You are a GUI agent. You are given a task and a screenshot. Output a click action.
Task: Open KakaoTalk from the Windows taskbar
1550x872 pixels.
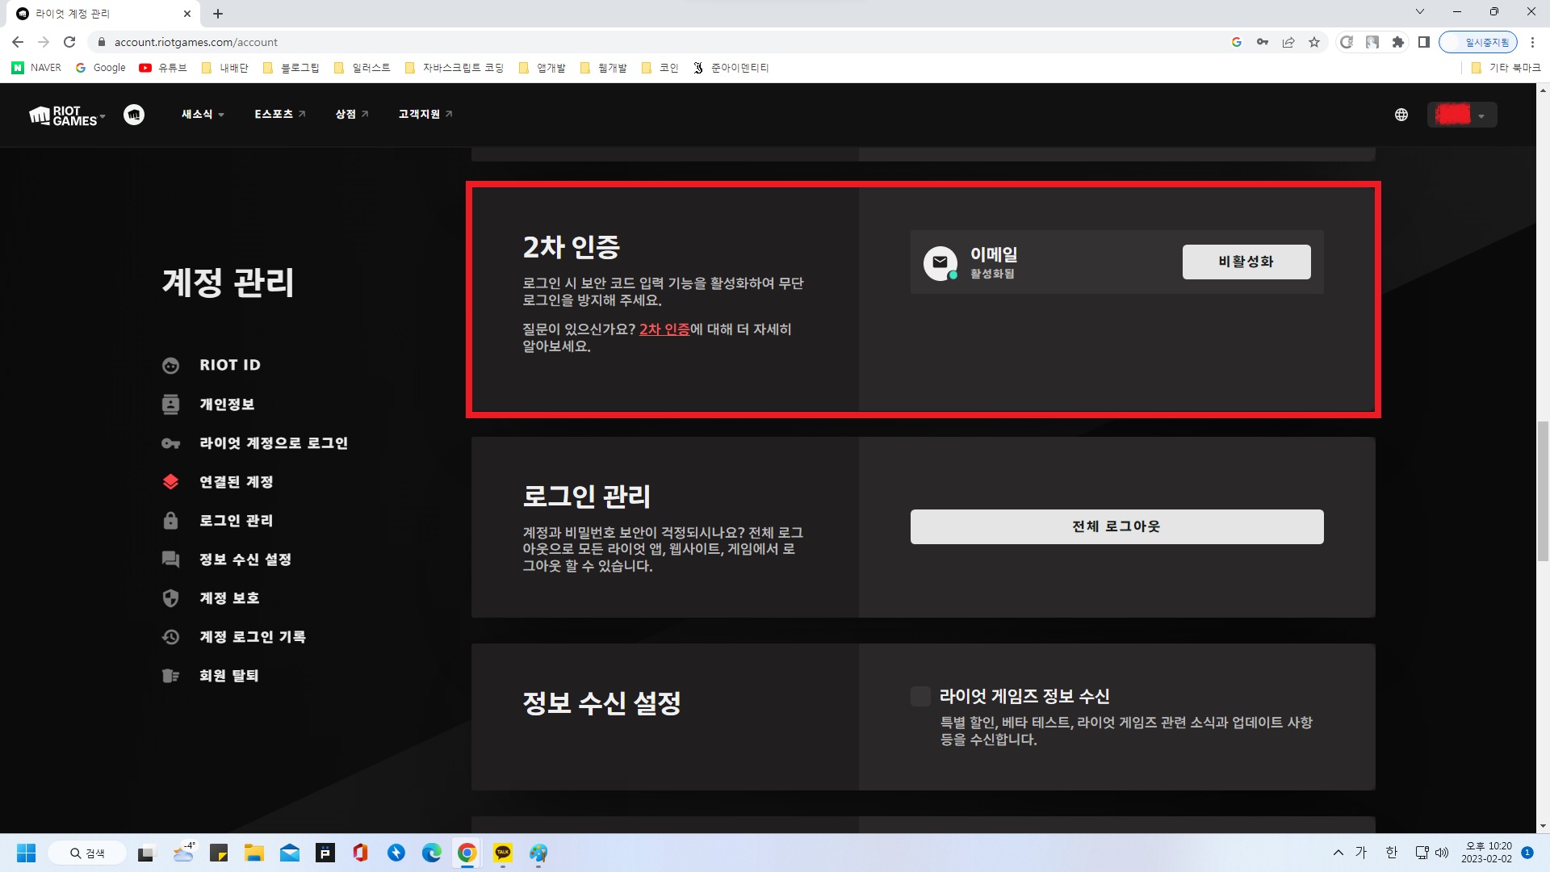tap(503, 853)
